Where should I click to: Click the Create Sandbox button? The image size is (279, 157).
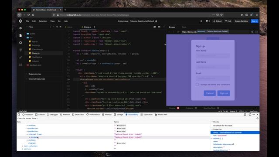241,21
